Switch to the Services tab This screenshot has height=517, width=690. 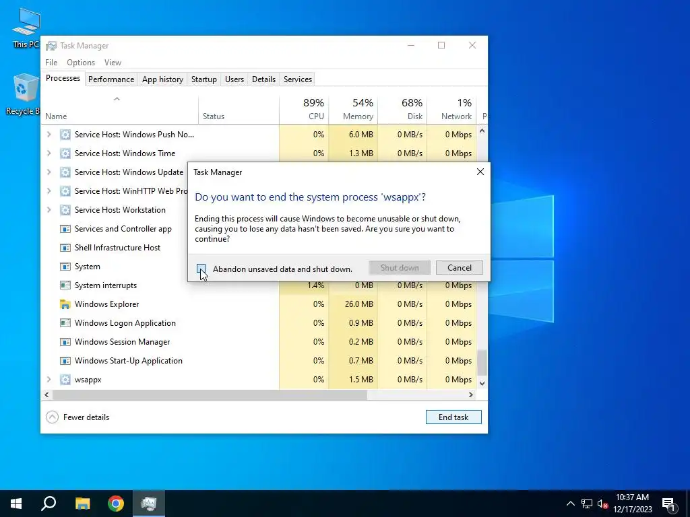[x=297, y=79]
